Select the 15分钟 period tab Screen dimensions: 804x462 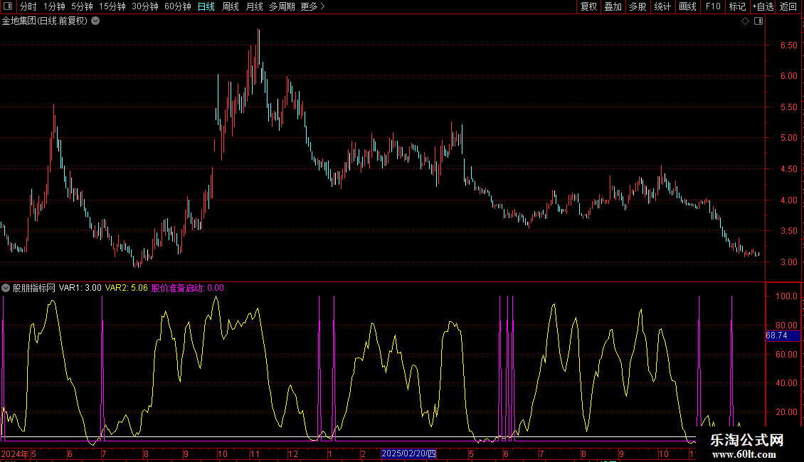click(112, 6)
